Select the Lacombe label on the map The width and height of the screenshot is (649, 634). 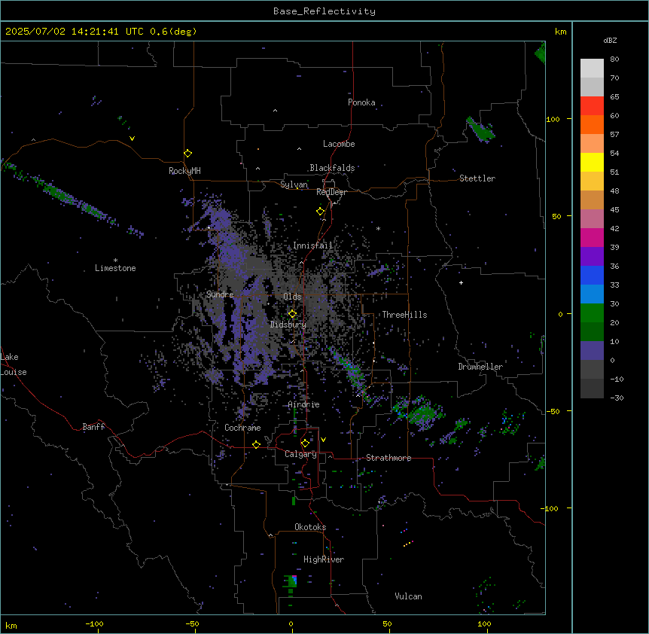pyautogui.click(x=339, y=144)
